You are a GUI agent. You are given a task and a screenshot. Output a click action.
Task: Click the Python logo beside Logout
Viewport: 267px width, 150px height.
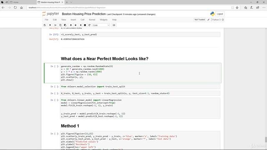coord(212,14)
